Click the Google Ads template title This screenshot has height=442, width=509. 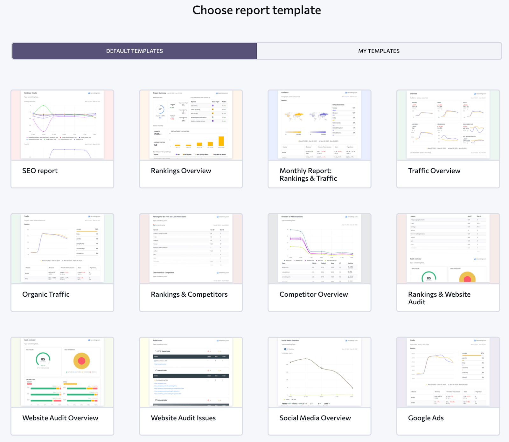click(426, 418)
